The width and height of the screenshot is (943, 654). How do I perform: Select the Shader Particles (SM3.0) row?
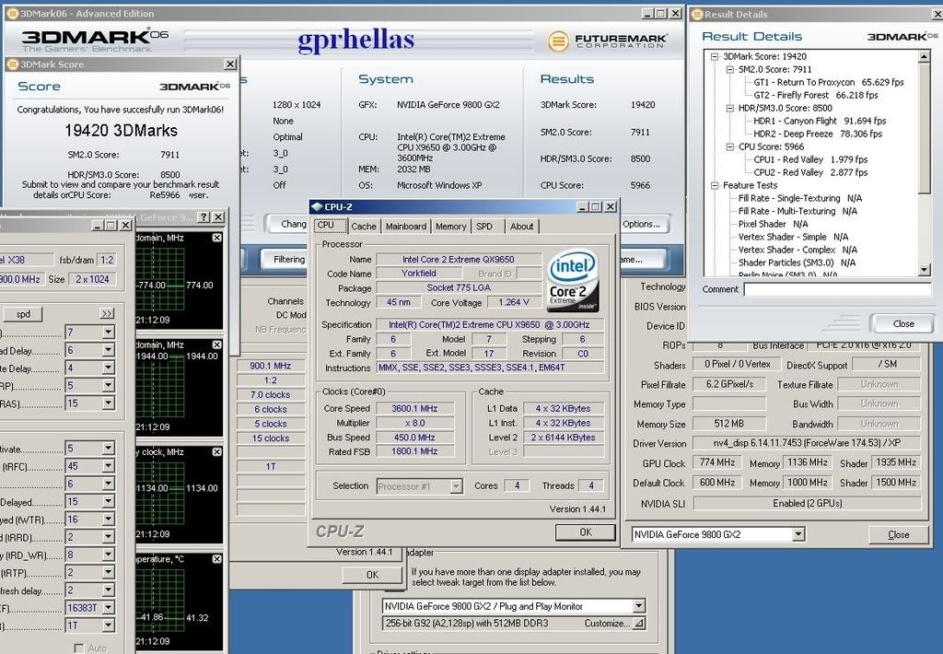pos(797,263)
